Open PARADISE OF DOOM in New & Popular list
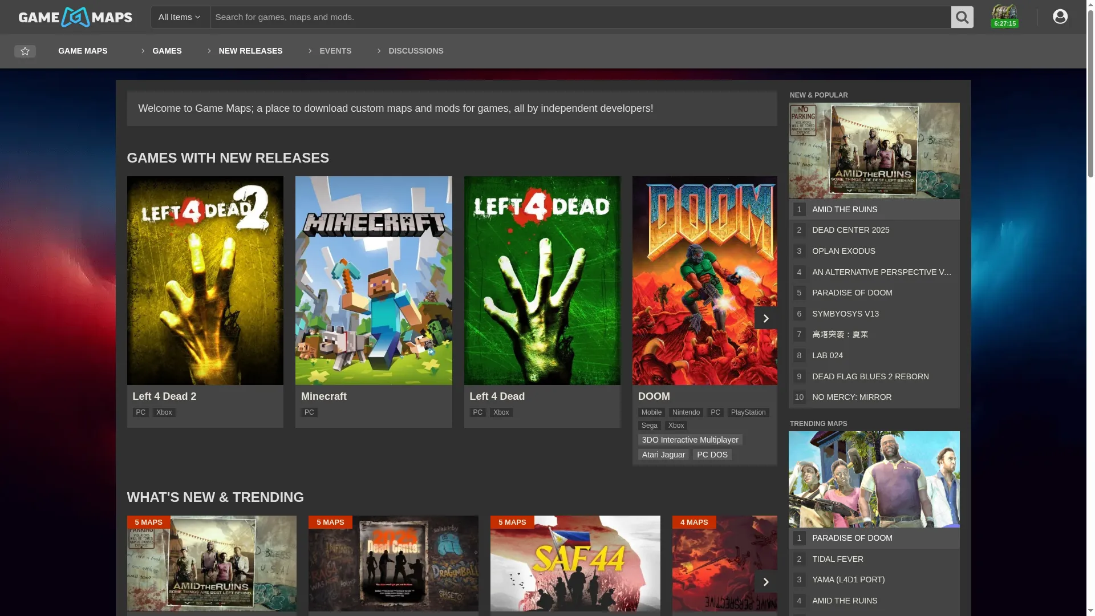Screen dimensions: 1095x616 click(874, 293)
